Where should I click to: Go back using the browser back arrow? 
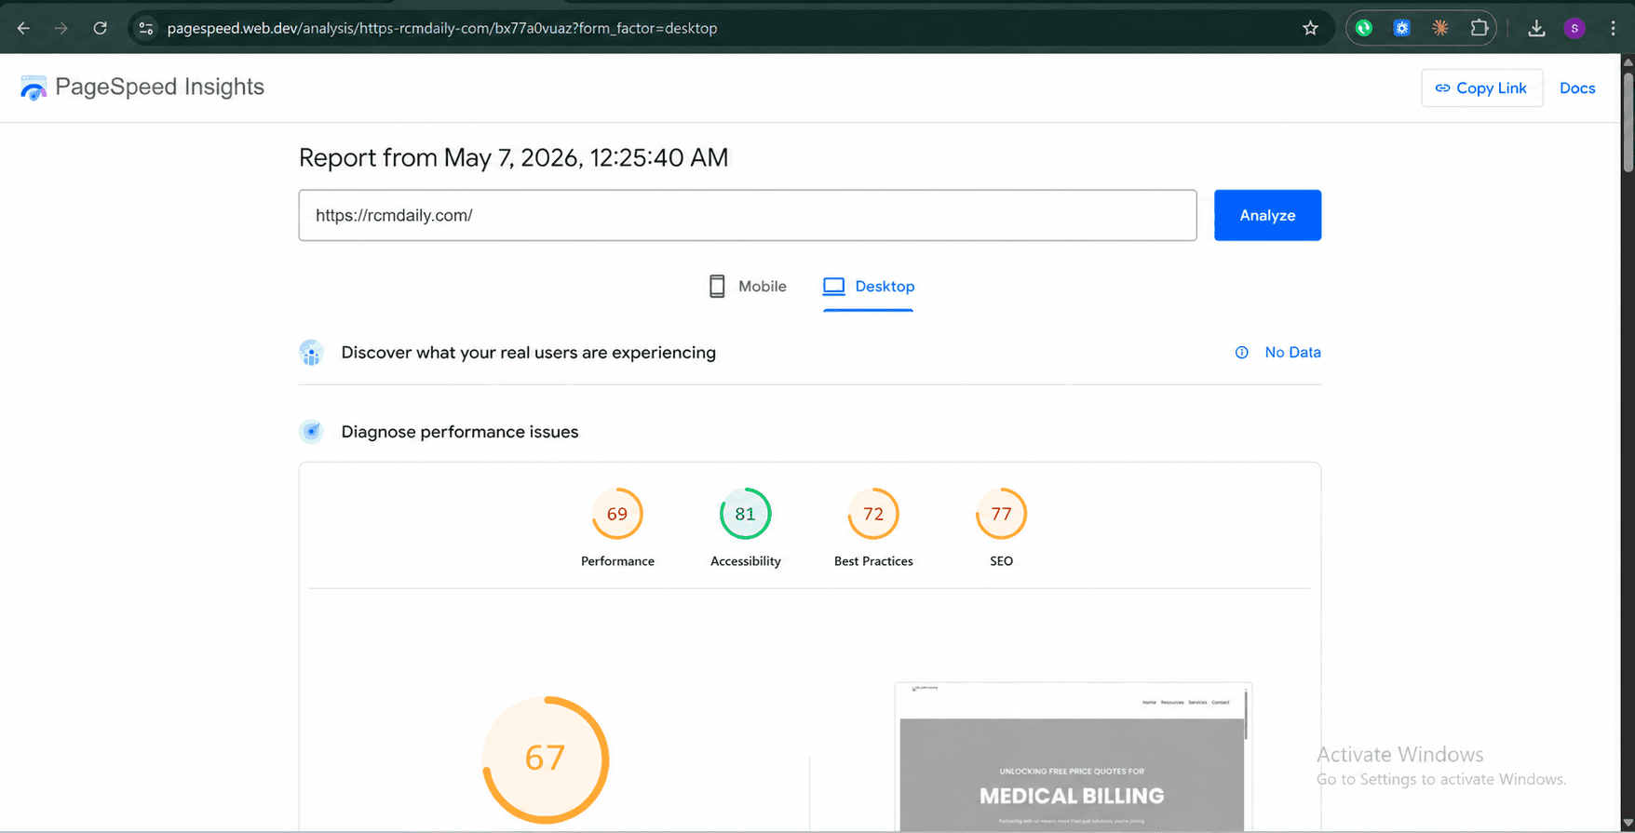pos(23,28)
